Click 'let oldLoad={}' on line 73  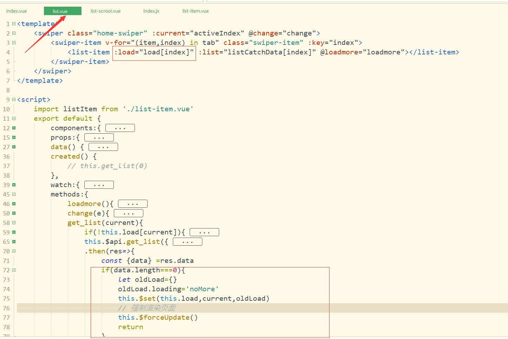(x=148, y=280)
